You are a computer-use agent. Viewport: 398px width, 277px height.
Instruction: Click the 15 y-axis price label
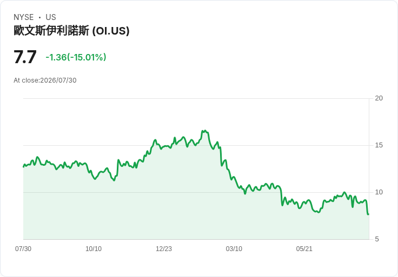(379, 145)
